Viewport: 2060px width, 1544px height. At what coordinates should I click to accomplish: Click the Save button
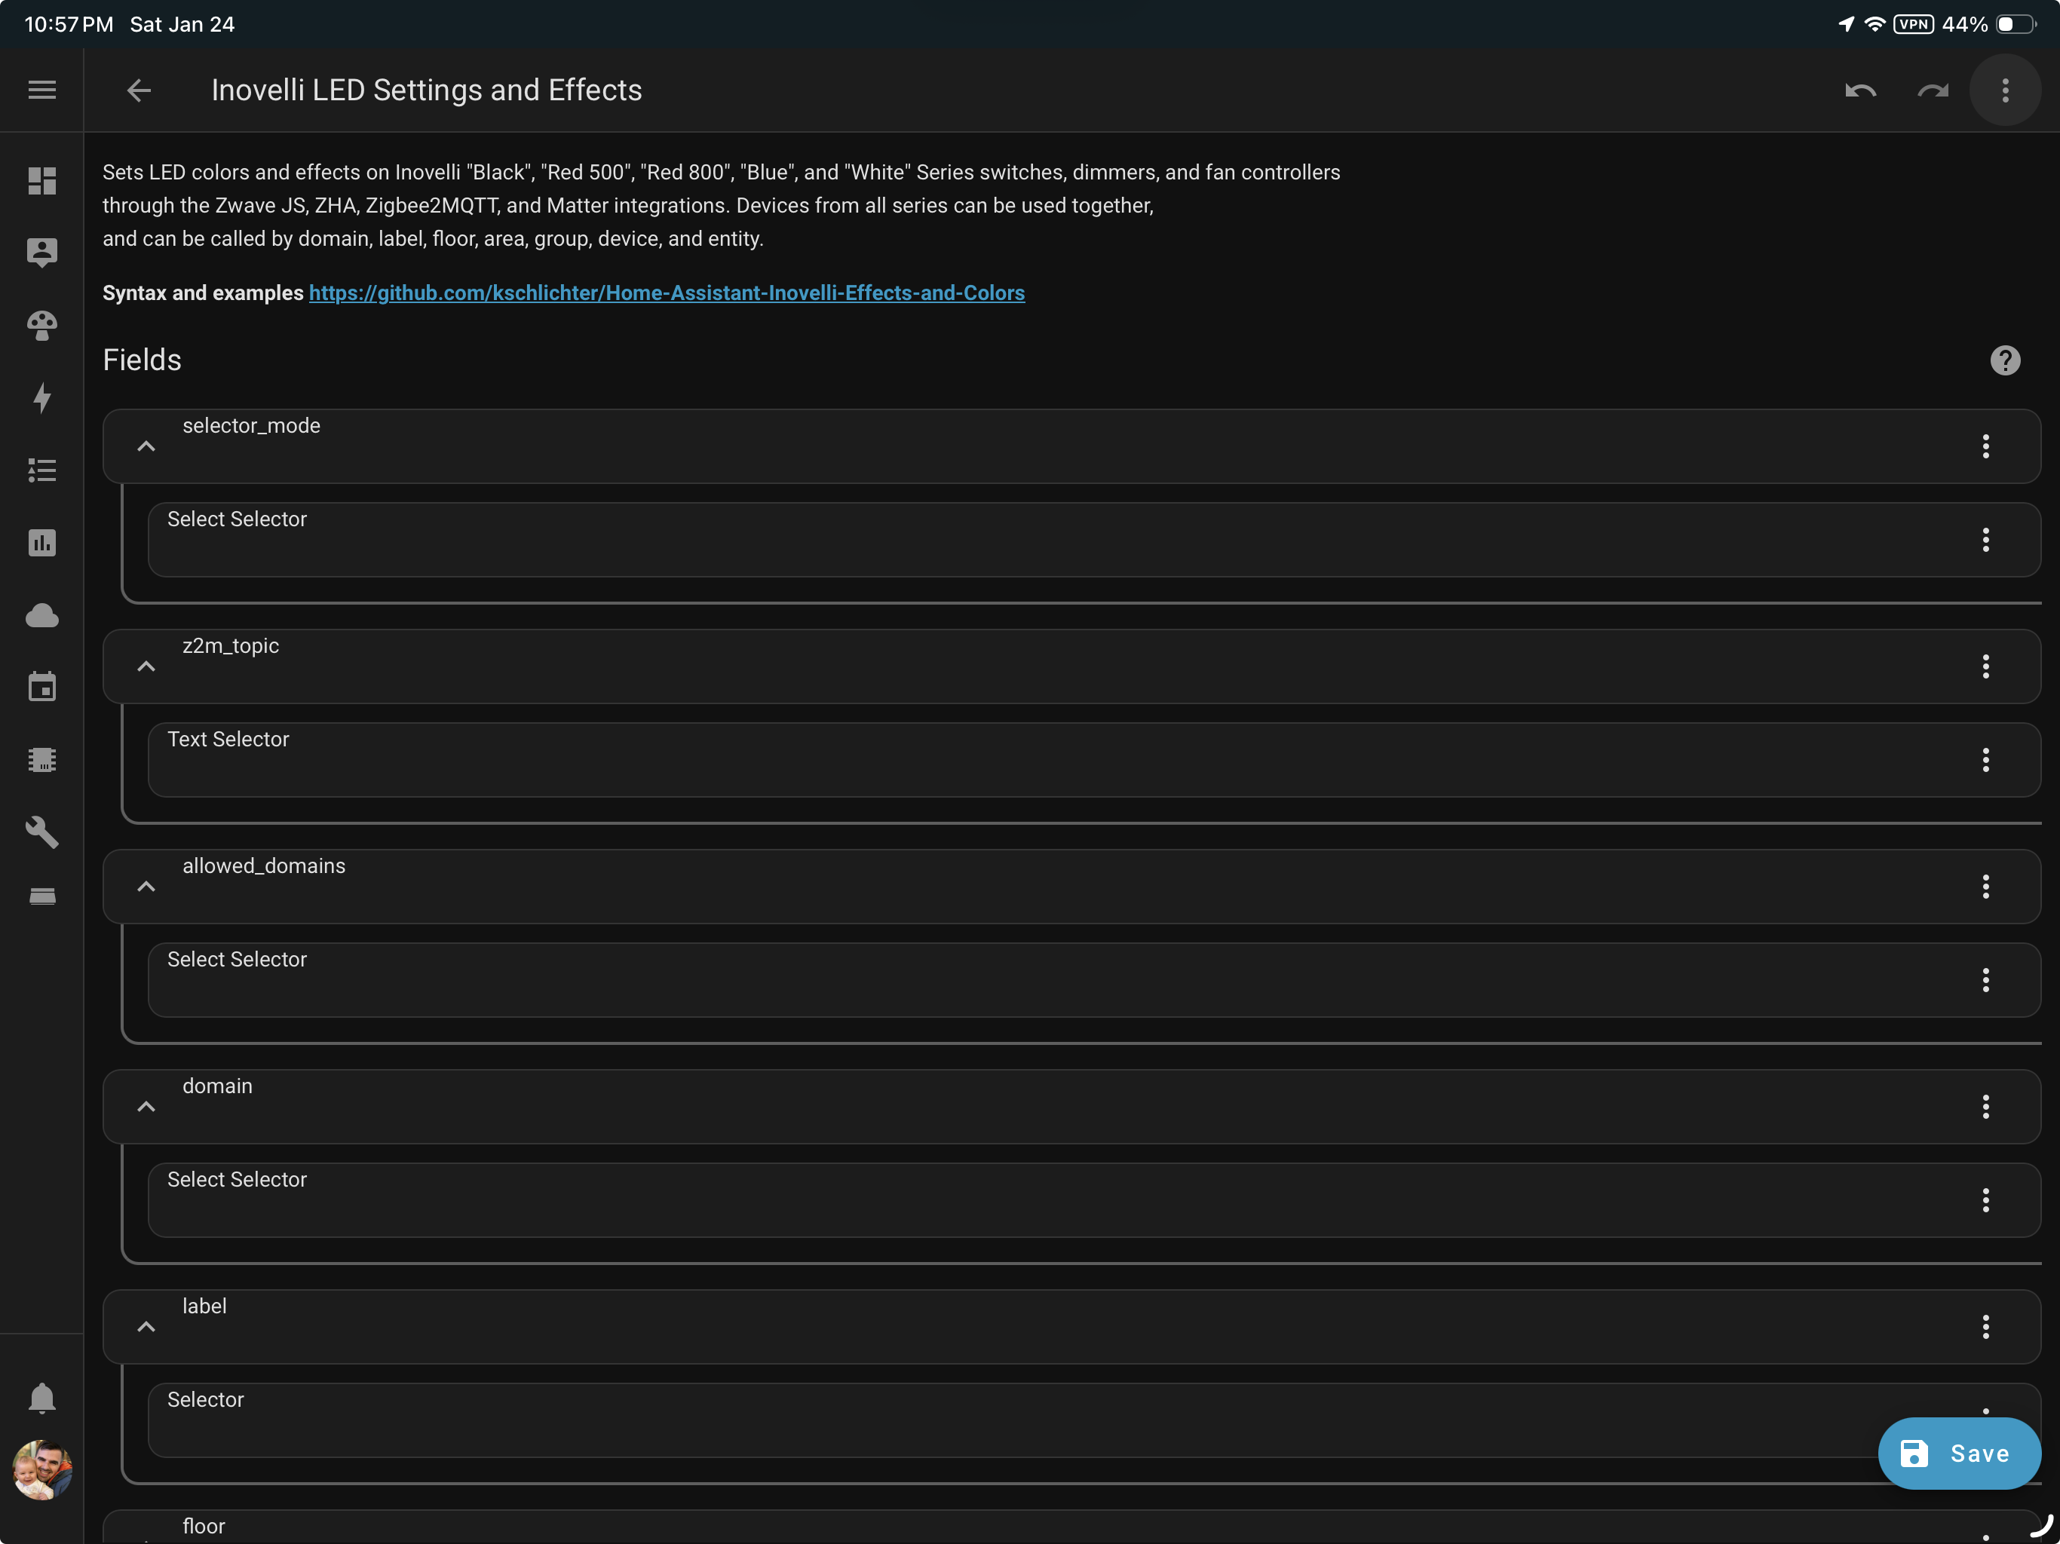point(1958,1454)
